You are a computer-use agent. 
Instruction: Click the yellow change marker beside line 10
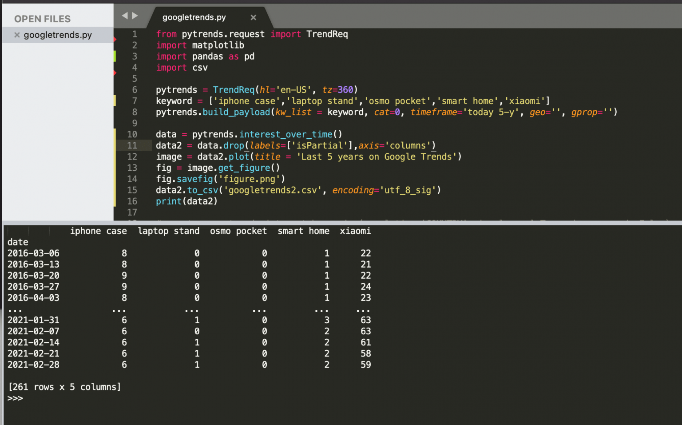115,134
